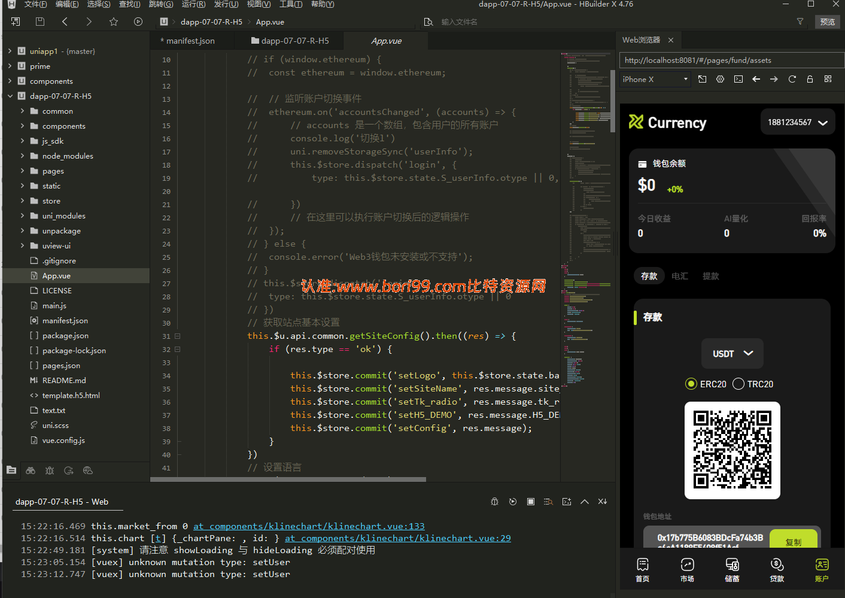Viewport: 845px width, 598px height.
Task: Expand the uni_modules folder
Action: [22, 215]
